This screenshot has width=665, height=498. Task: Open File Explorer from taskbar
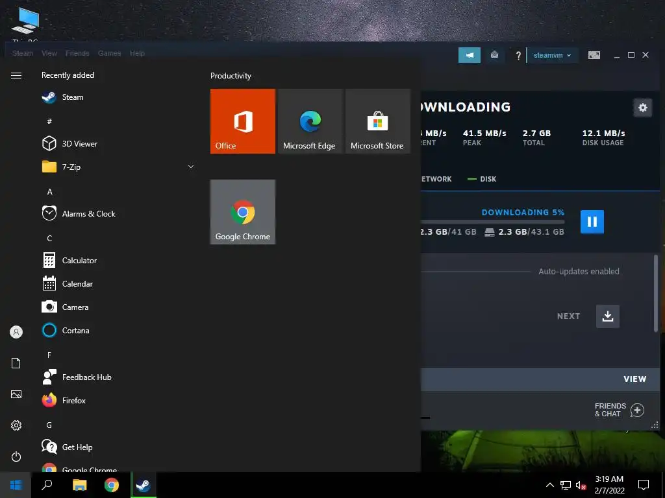pos(79,485)
